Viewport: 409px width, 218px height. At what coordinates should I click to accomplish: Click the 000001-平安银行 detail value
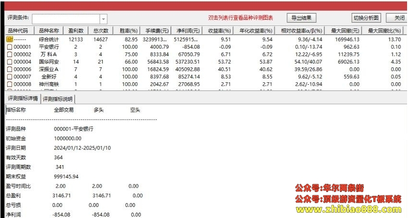(x=74, y=129)
